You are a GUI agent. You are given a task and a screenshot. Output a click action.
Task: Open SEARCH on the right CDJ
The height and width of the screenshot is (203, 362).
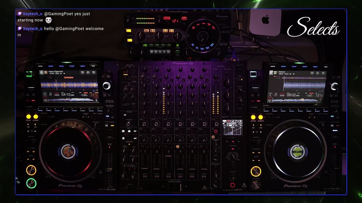tap(315, 67)
